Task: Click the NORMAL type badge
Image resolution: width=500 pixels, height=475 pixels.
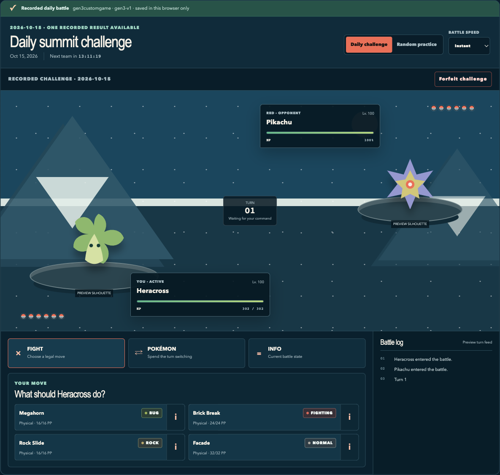Action: (x=320, y=443)
